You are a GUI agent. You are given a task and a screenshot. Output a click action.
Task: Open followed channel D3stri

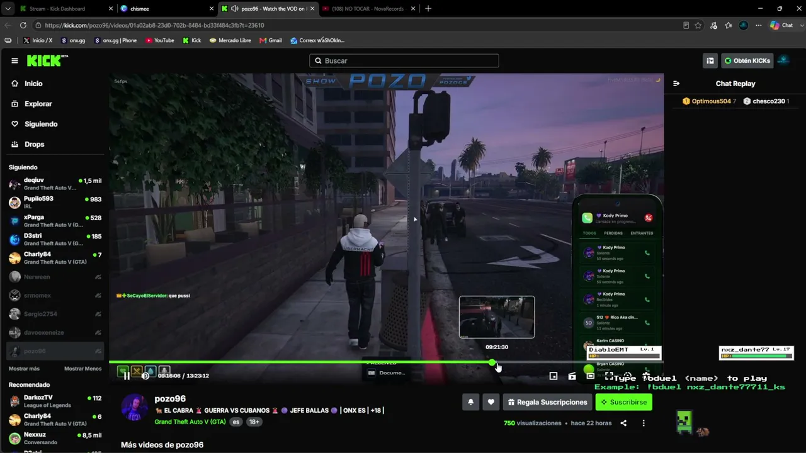[55, 239]
